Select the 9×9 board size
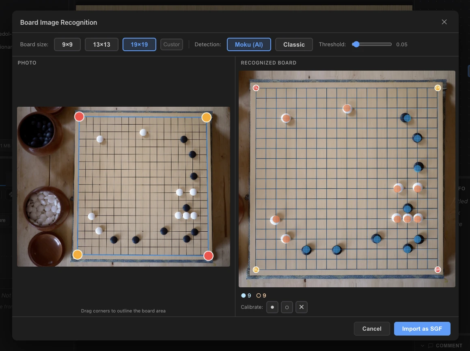Screen dimensions: 470x351 (67, 44)
